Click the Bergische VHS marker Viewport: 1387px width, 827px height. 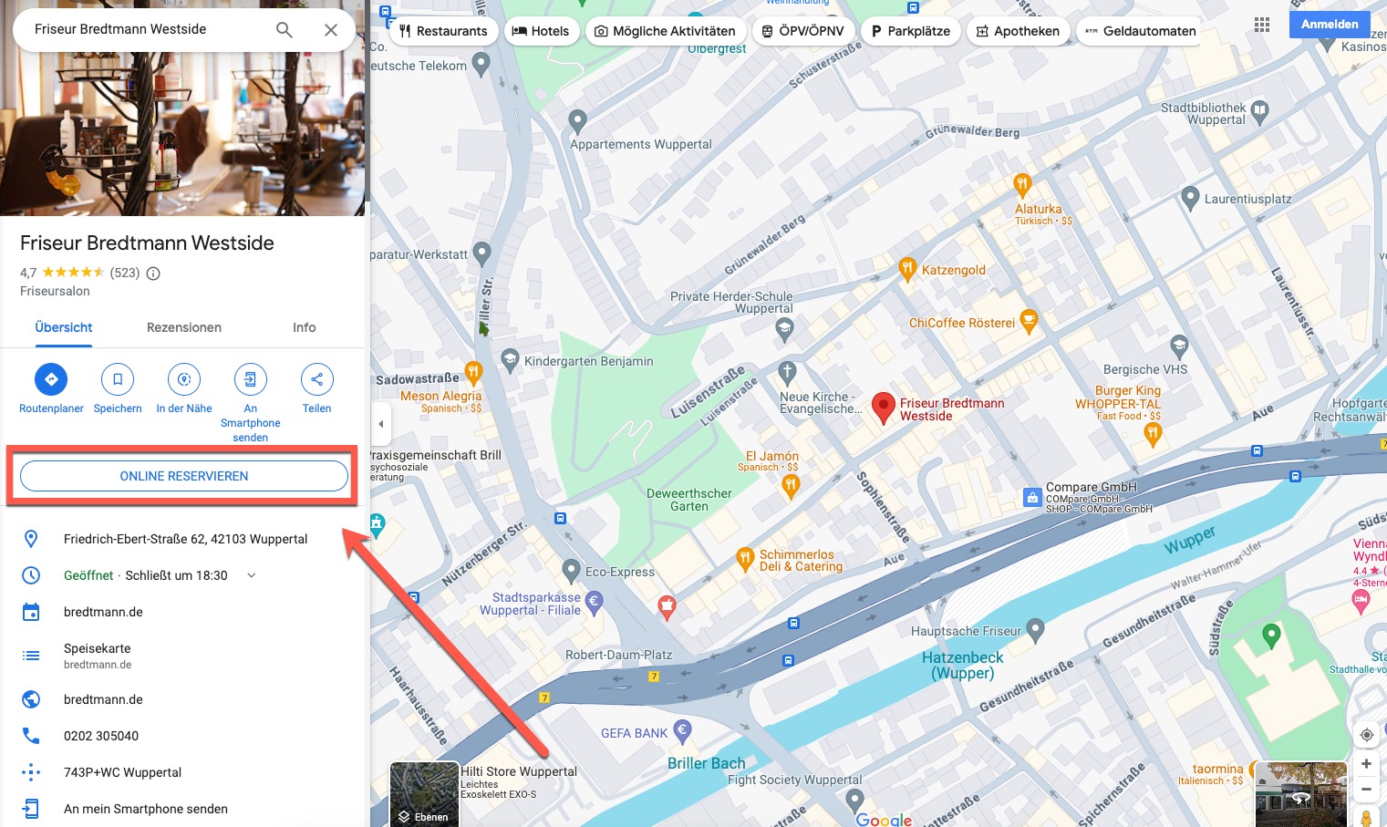pos(1180,346)
